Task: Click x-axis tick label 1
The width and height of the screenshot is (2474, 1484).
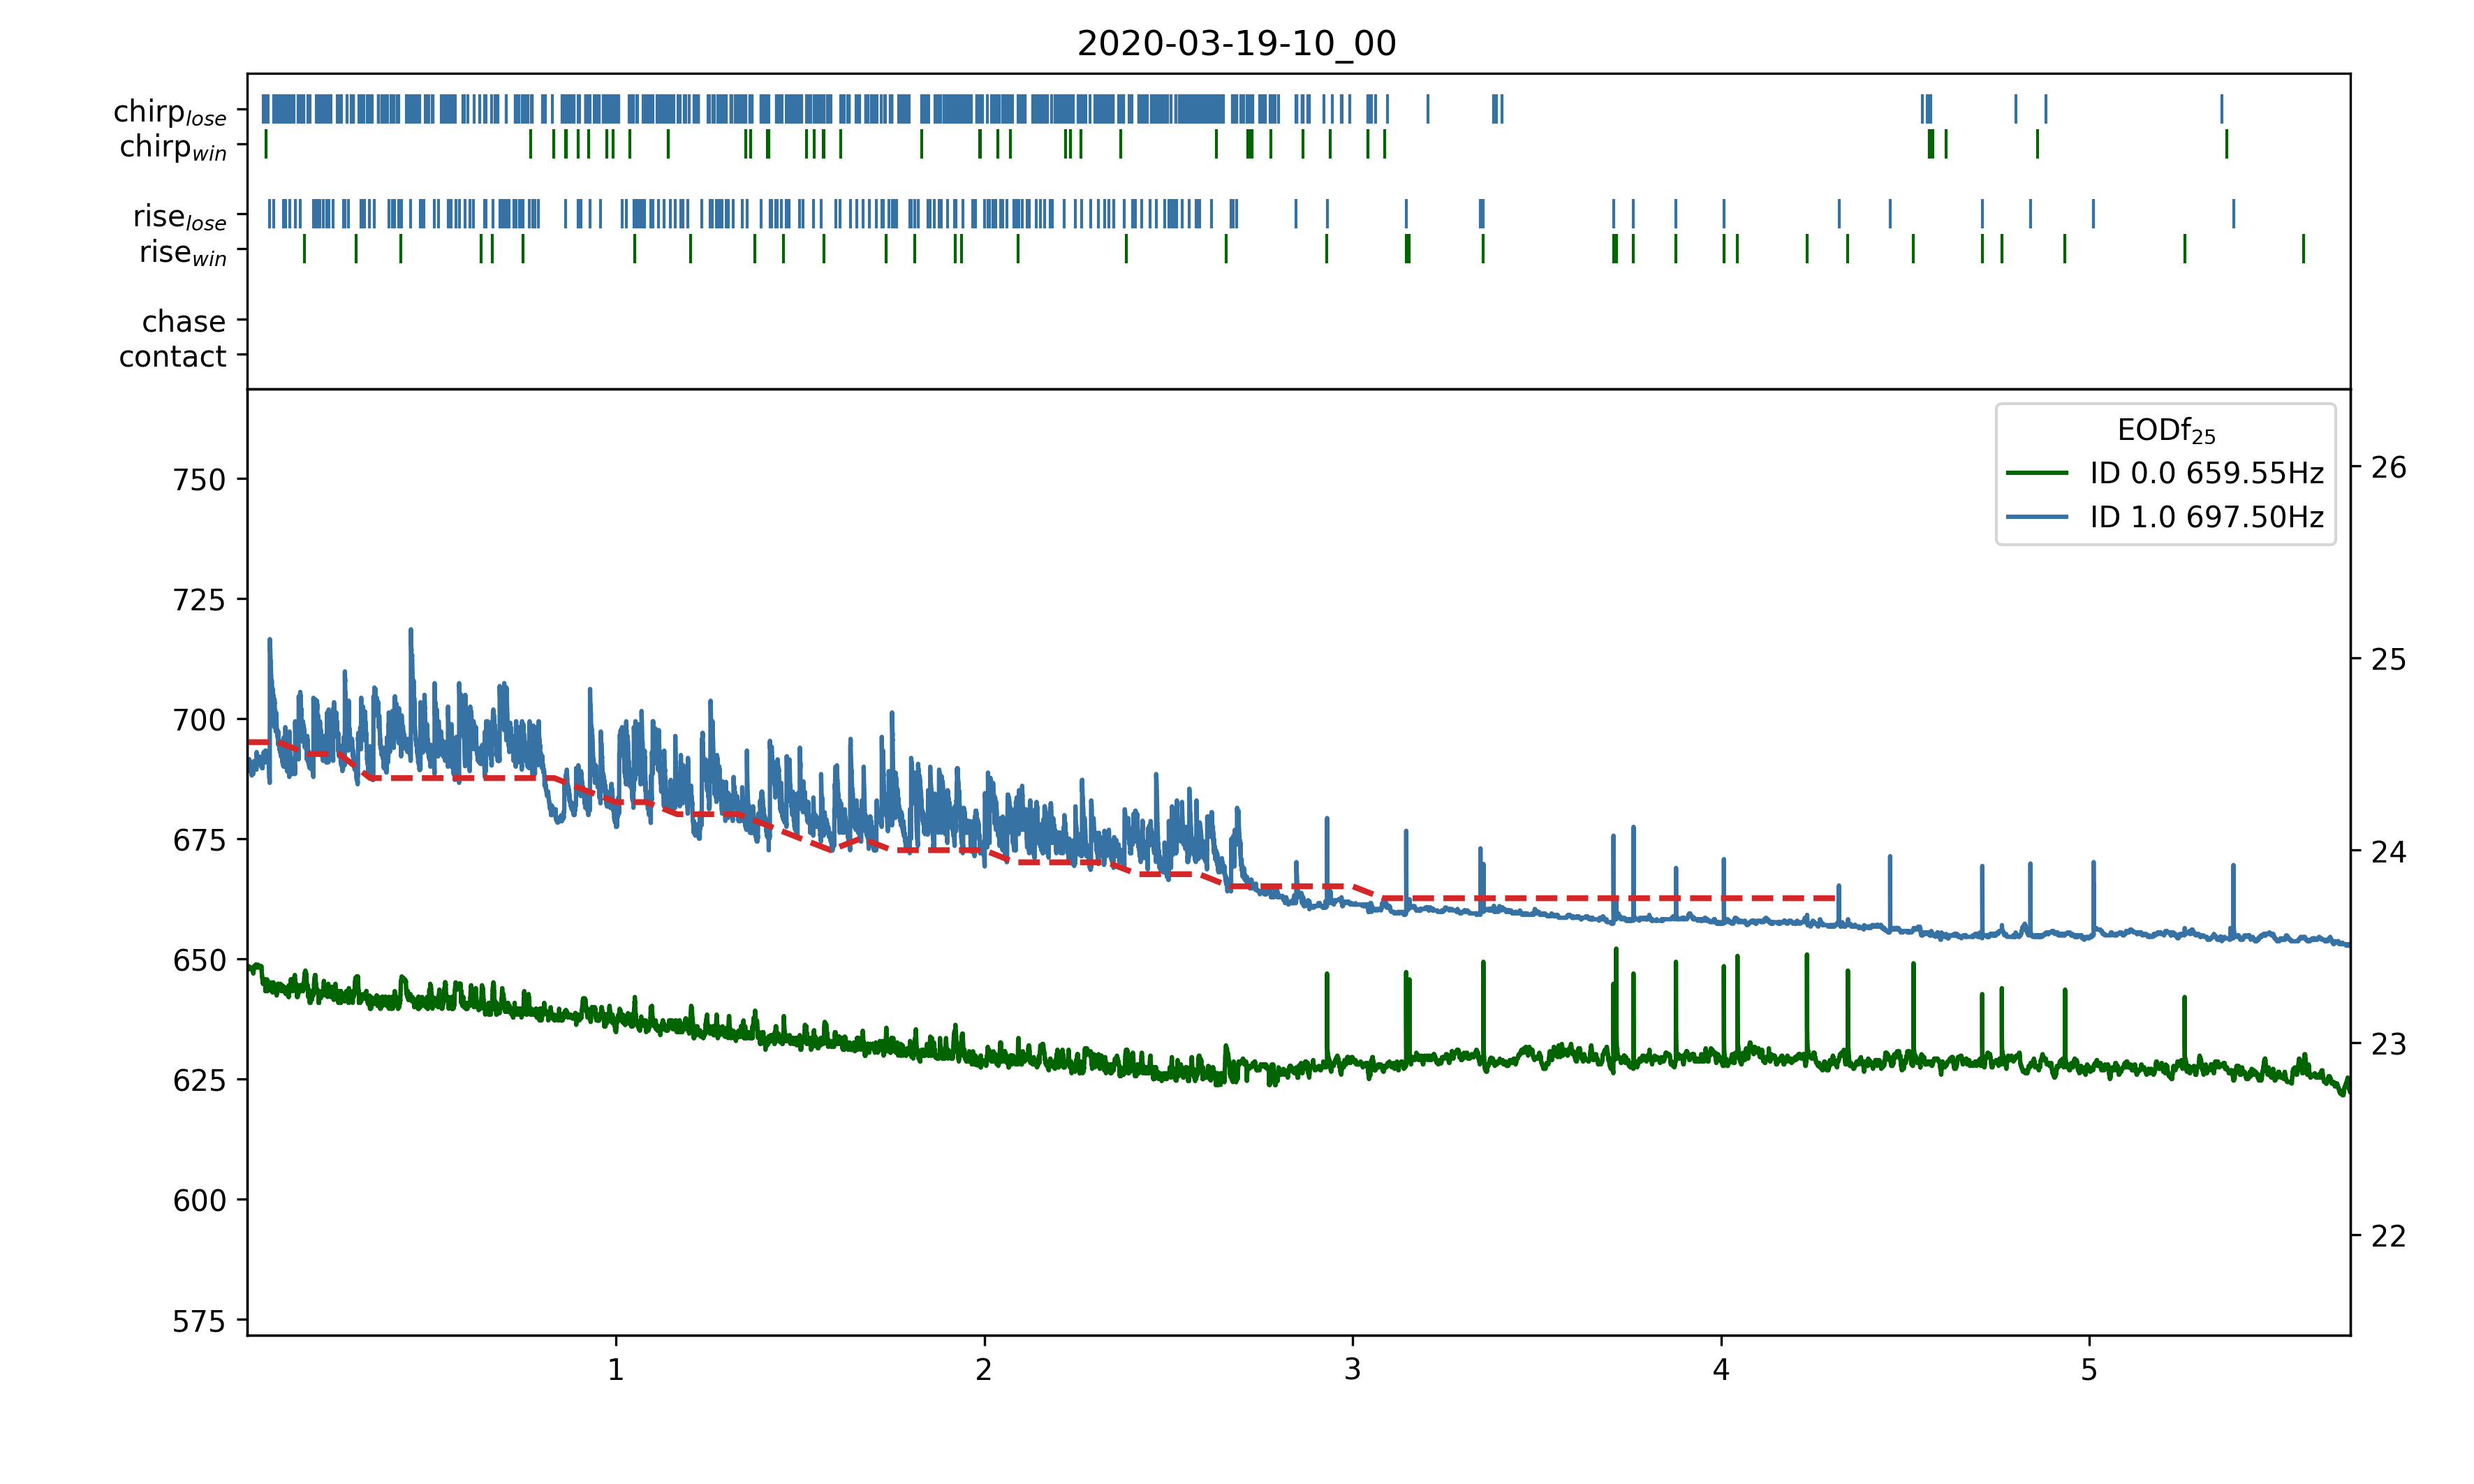Action: click(x=616, y=1370)
